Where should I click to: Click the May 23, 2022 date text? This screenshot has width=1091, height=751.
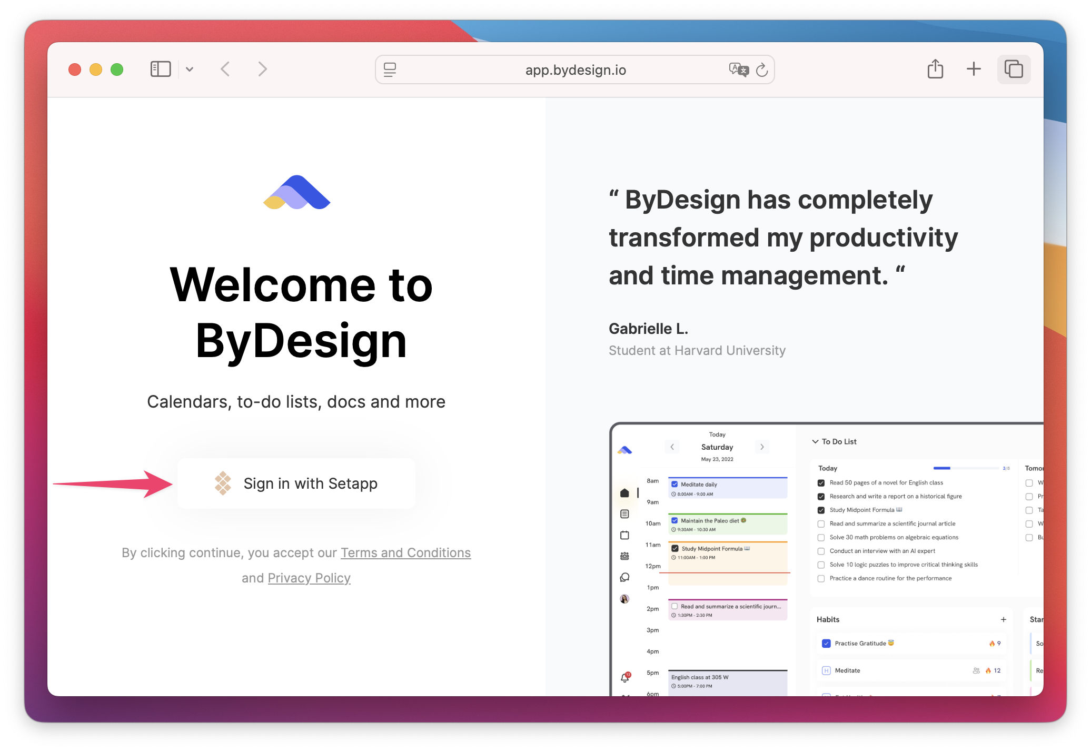pyautogui.click(x=717, y=459)
